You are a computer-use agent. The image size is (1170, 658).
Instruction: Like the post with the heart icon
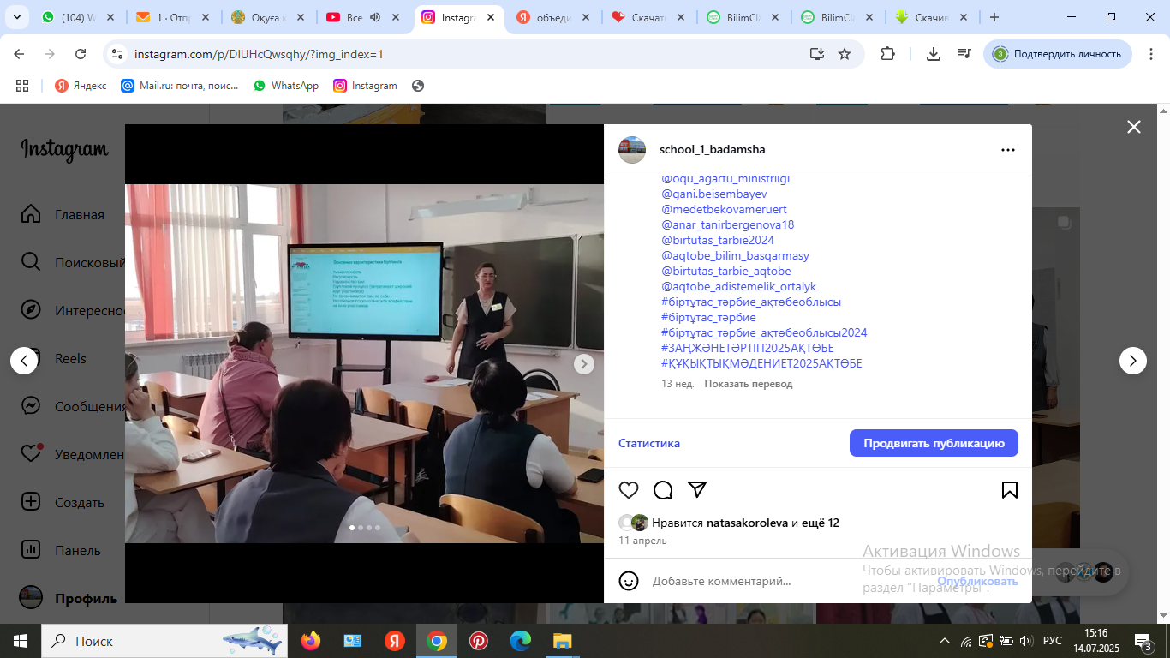click(x=629, y=490)
